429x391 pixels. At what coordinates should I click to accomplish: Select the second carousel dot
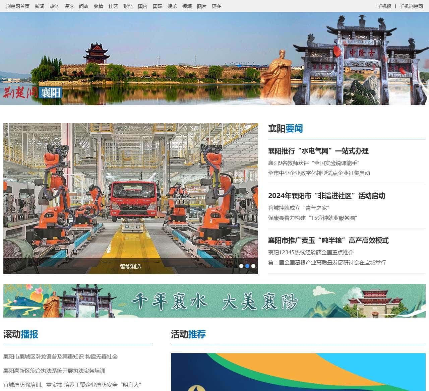(248, 266)
